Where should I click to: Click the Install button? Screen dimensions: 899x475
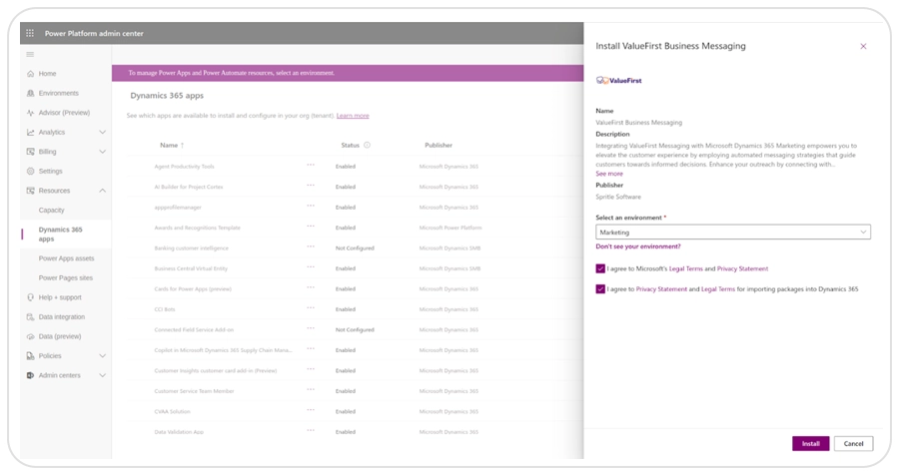click(811, 443)
